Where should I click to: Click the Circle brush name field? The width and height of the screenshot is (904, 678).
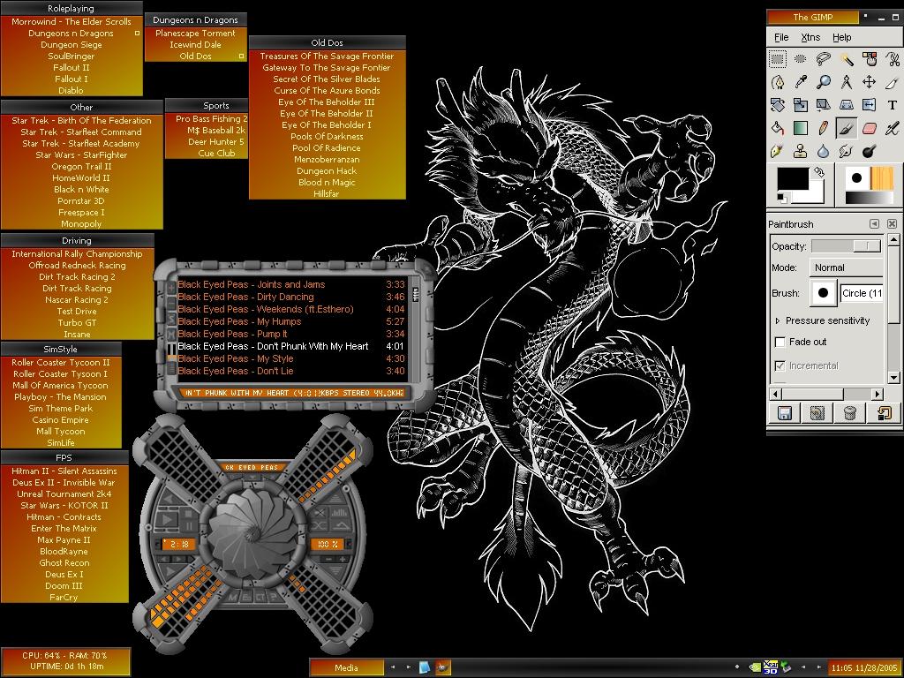coord(862,293)
